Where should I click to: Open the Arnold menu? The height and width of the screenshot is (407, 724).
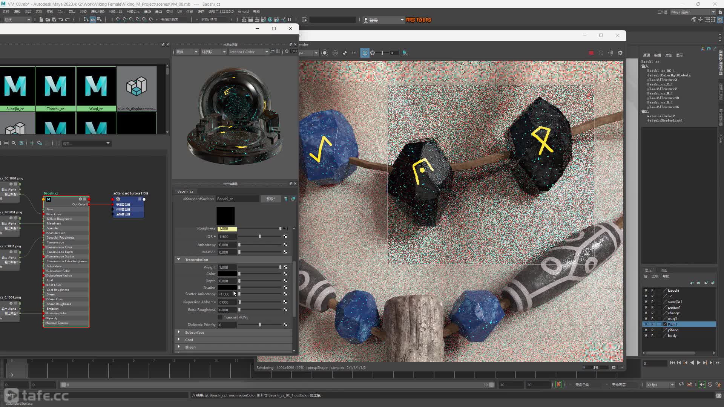243,12
